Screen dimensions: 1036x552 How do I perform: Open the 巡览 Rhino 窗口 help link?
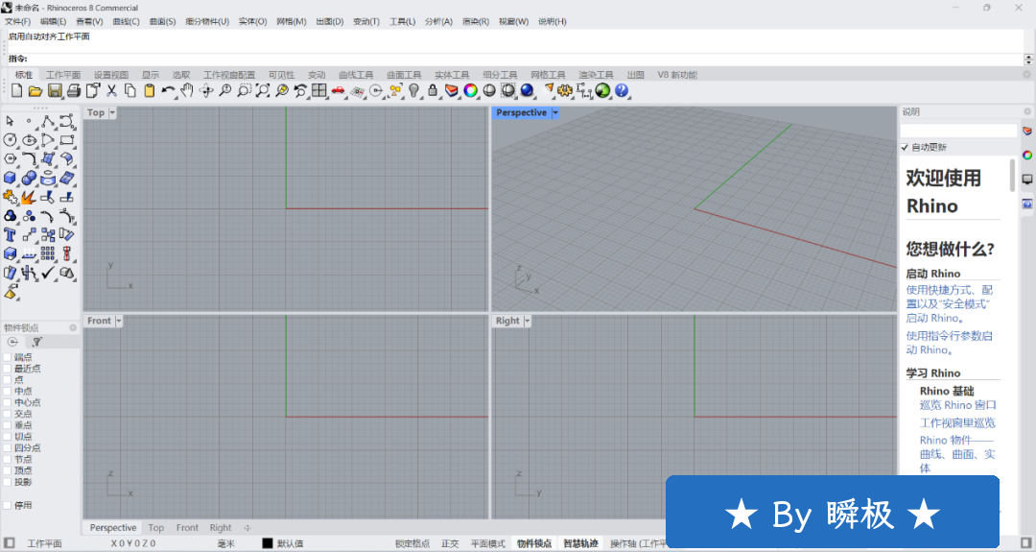pos(957,405)
